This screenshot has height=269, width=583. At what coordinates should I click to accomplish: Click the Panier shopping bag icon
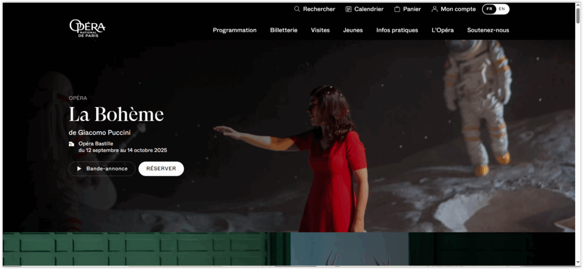tap(397, 9)
